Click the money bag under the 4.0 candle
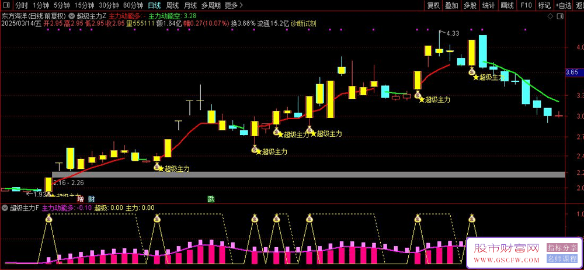 [472, 71]
